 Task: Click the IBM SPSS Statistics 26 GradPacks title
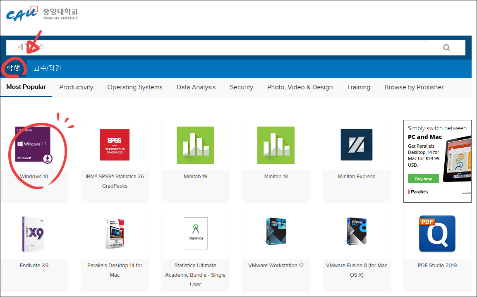point(115,181)
